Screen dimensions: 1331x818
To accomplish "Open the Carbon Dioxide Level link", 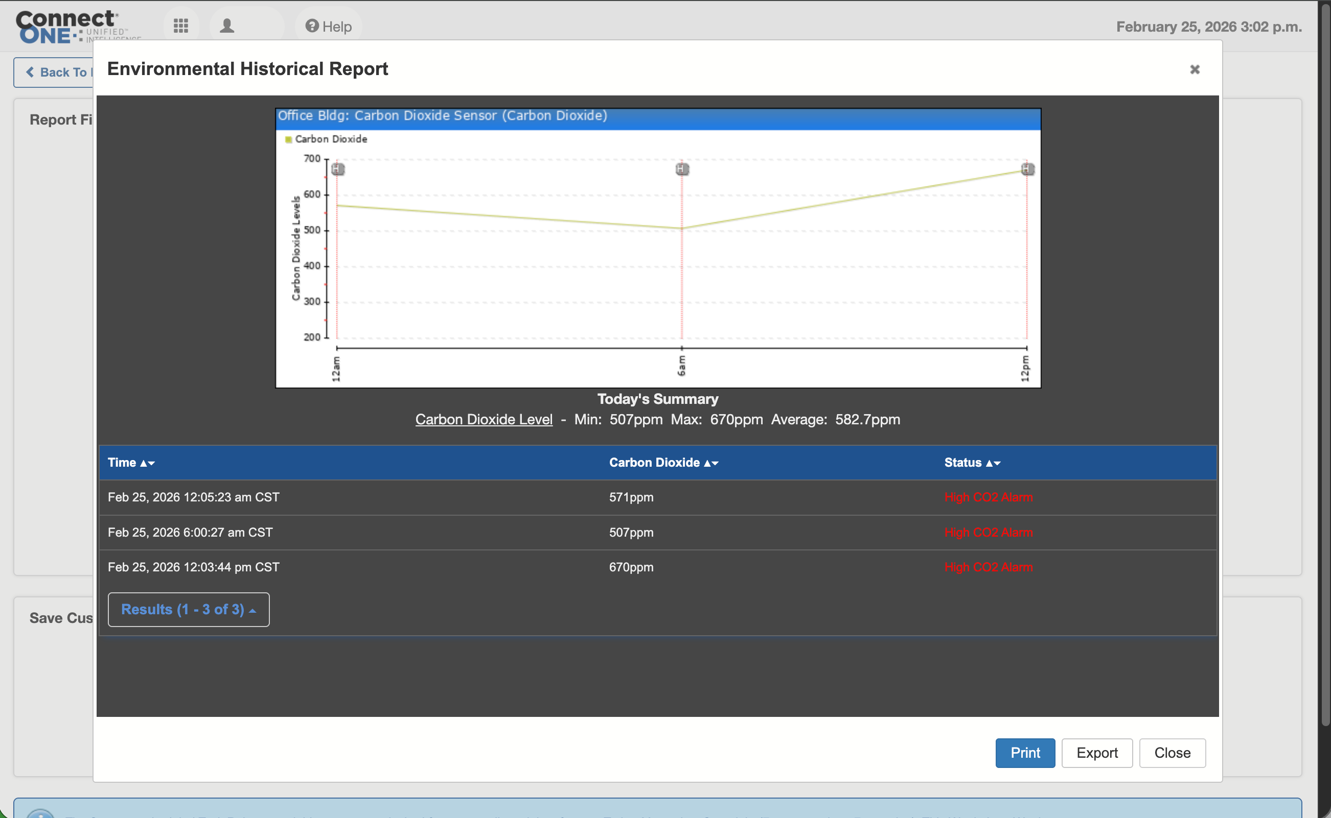I will [x=484, y=419].
